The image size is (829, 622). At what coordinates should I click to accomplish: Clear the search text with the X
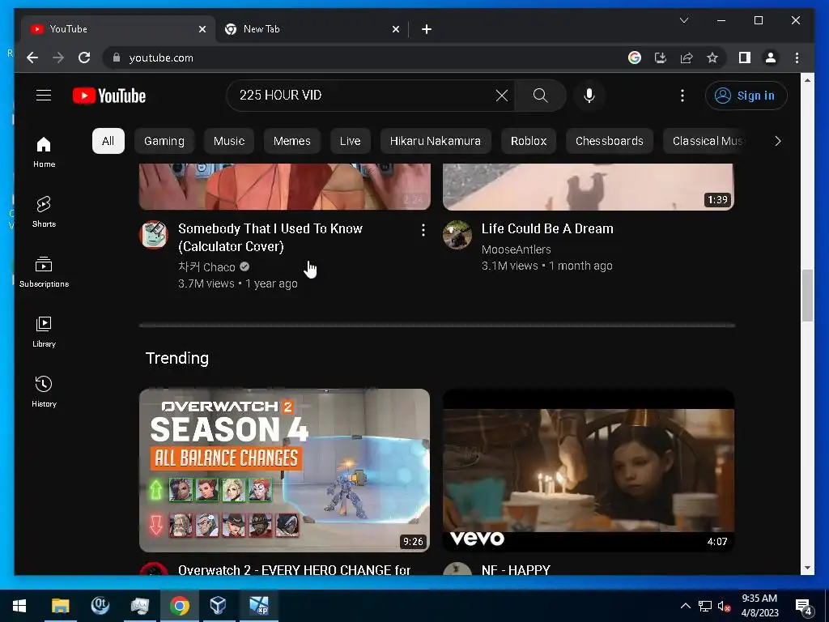pos(502,96)
